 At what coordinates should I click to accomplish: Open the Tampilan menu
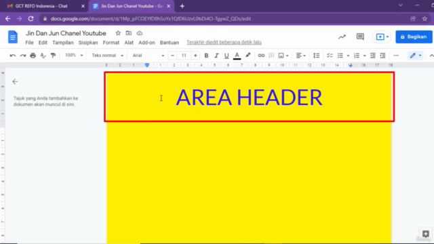[x=63, y=43]
